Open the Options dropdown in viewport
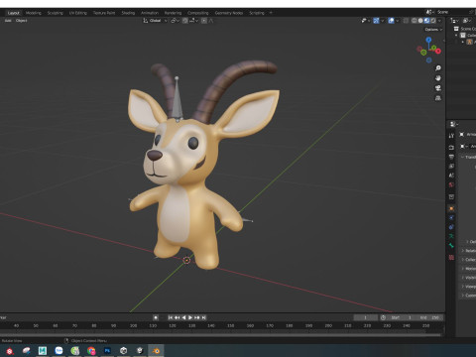Image resolution: width=476 pixels, height=357 pixels. coord(433,30)
